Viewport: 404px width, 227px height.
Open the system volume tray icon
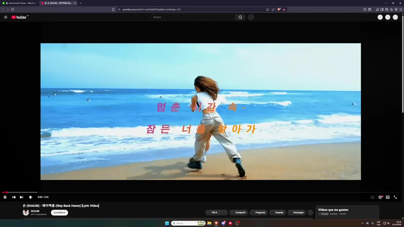click(388, 223)
